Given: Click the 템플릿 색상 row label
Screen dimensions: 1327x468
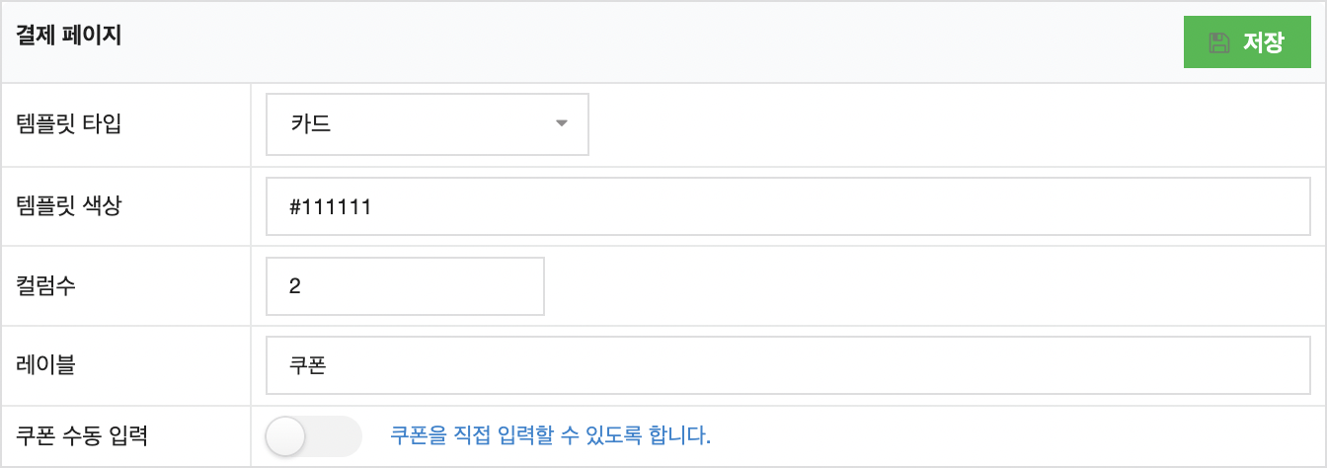Looking at the screenshot, I should coord(69,206).
